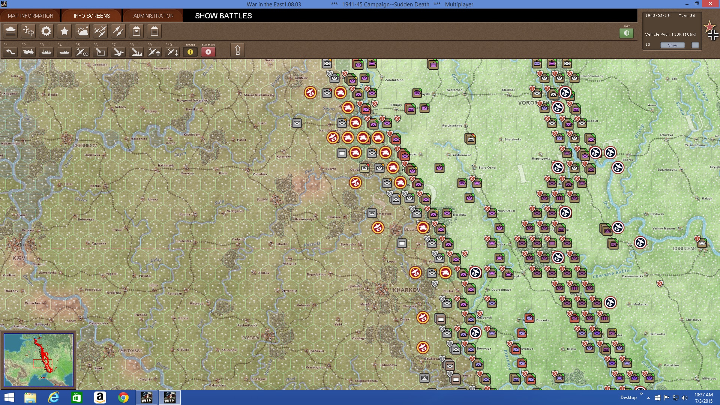The width and height of the screenshot is (720, 405).
Task: Click the opposing arrows icon
Action: coord(118,31)
